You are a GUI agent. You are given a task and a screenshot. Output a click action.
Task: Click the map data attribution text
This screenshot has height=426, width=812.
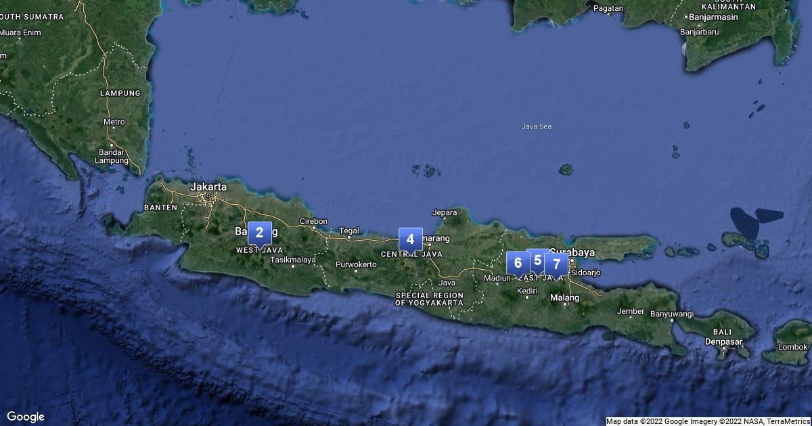(708, 421)
